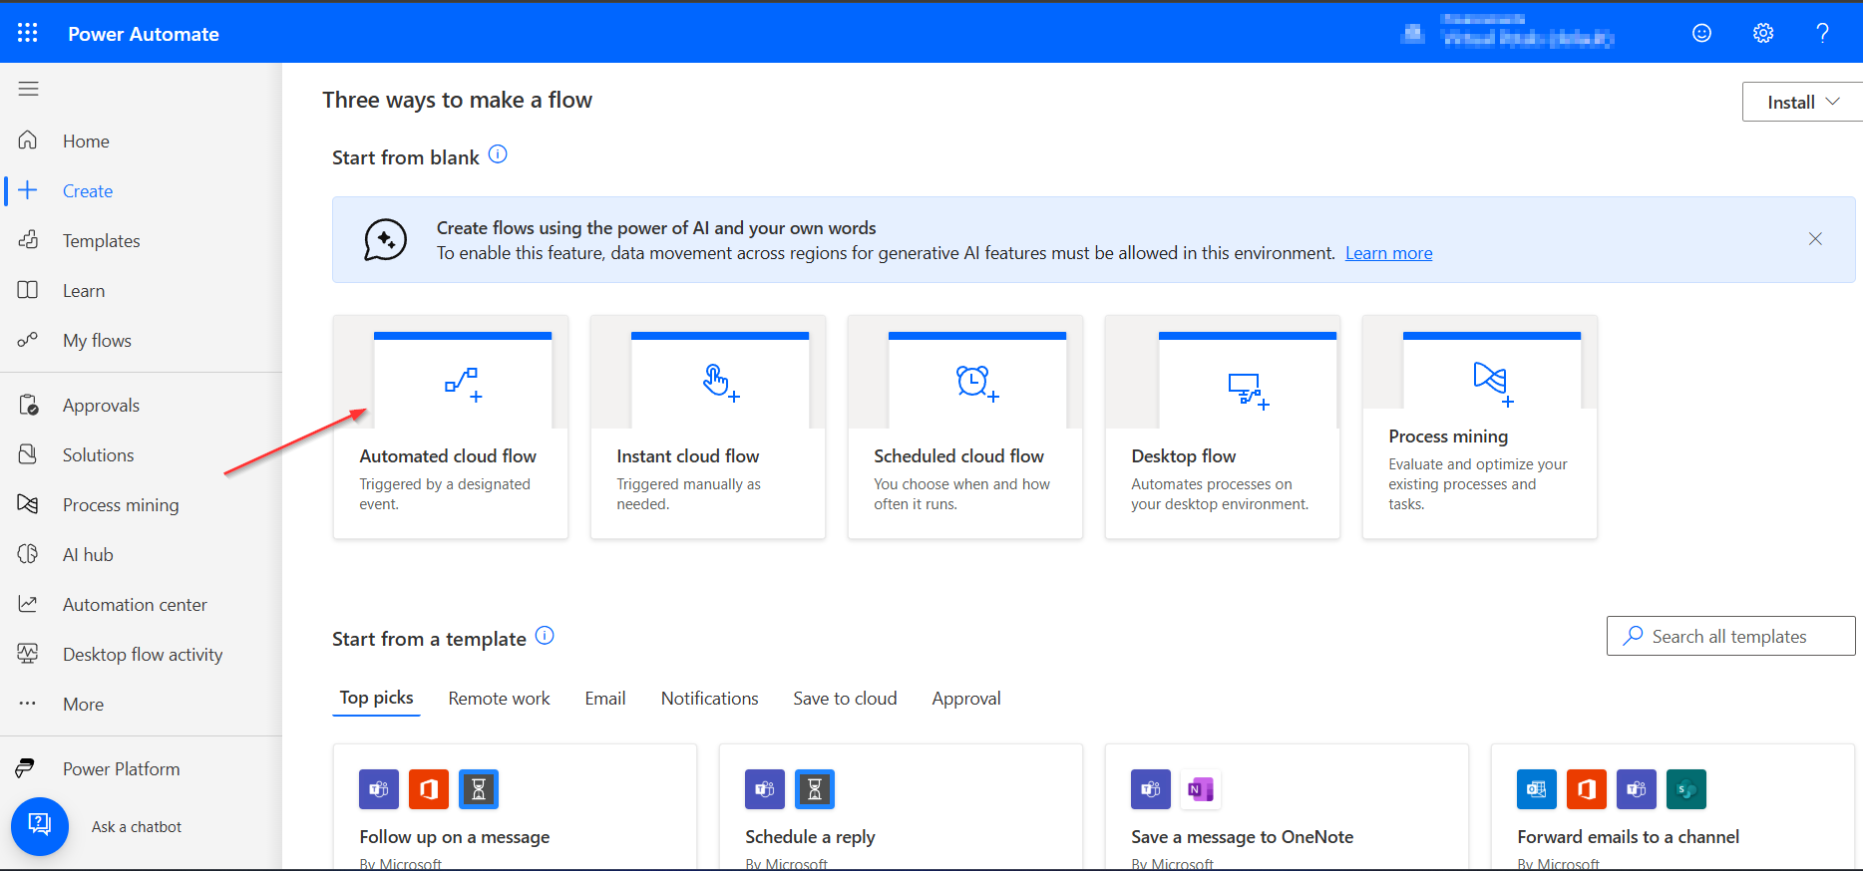Viewport: 1863px width, 871px height.
Task: Click the Desktop flow activity icon
Action: 28,654
